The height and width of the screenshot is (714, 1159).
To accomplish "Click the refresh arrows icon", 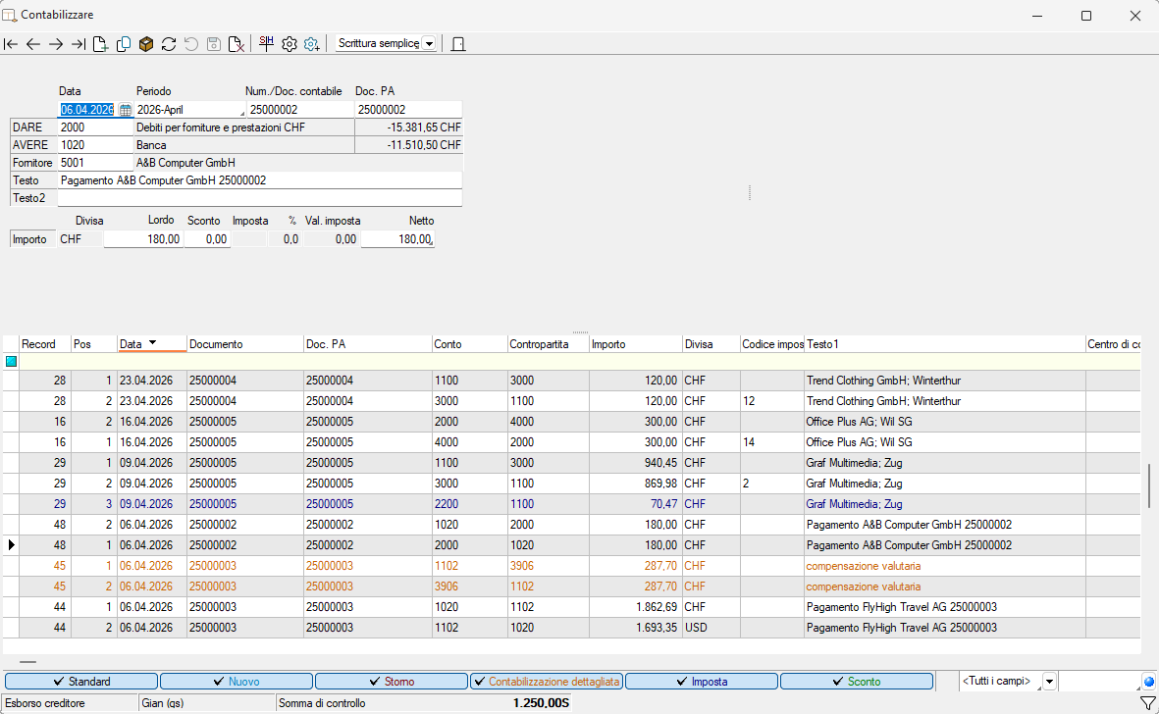I will click(169, 44).
